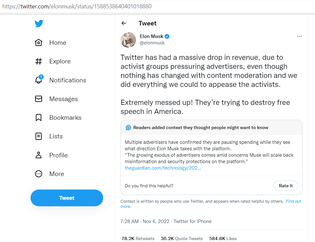Screen dimensions: 315x242
Task: Open the theguardian.com article link
Action: pos(163,168)
